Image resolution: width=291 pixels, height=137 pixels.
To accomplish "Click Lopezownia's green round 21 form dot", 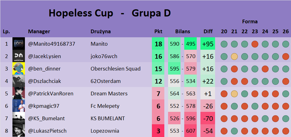I will (234, 131).
